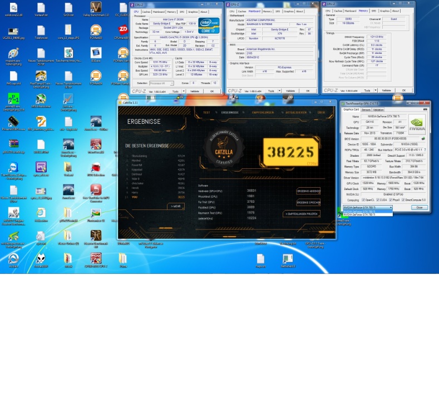This screenshot has width=439, height=400.
Task: Toggle the CUDA checkbox in GPU-Z
Action: coord(378,200)
